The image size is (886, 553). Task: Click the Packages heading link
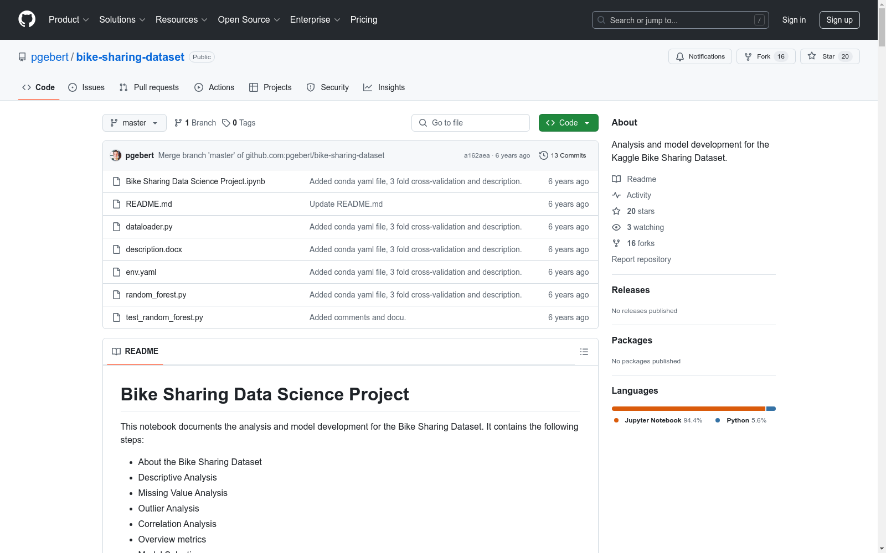[x=632, y=340]
